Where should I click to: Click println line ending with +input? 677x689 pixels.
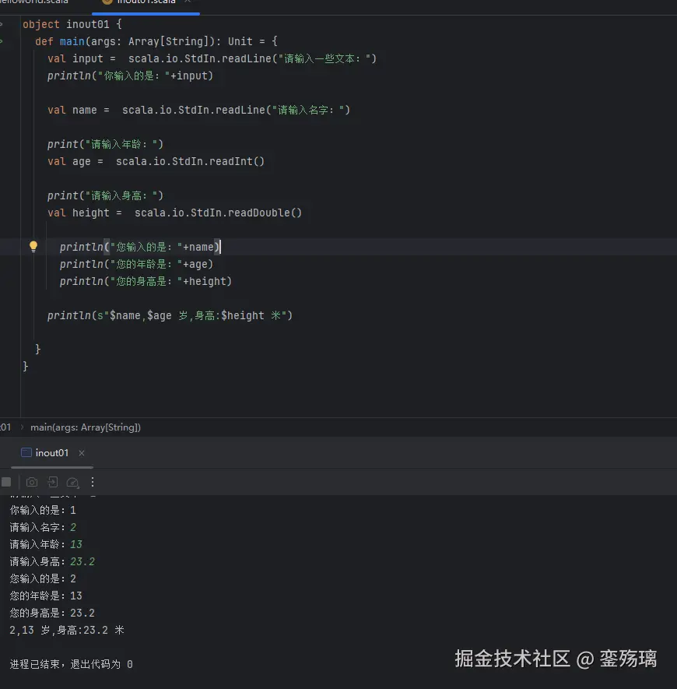(x=131, y=76)
